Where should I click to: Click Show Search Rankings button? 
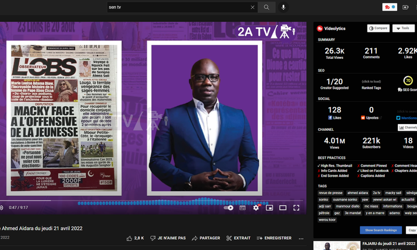[x=381, y=230]
